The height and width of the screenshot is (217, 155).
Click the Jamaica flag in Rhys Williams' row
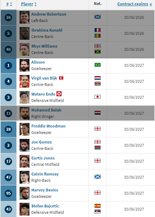(97, 52)
